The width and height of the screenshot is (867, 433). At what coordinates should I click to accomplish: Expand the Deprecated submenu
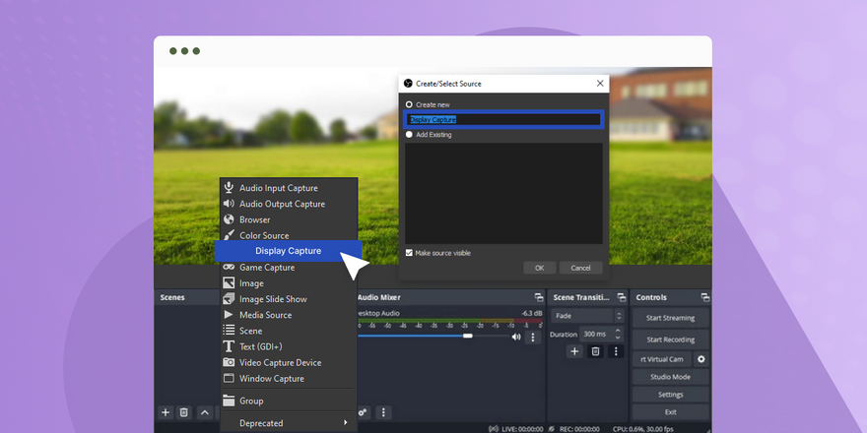[288, 423]
